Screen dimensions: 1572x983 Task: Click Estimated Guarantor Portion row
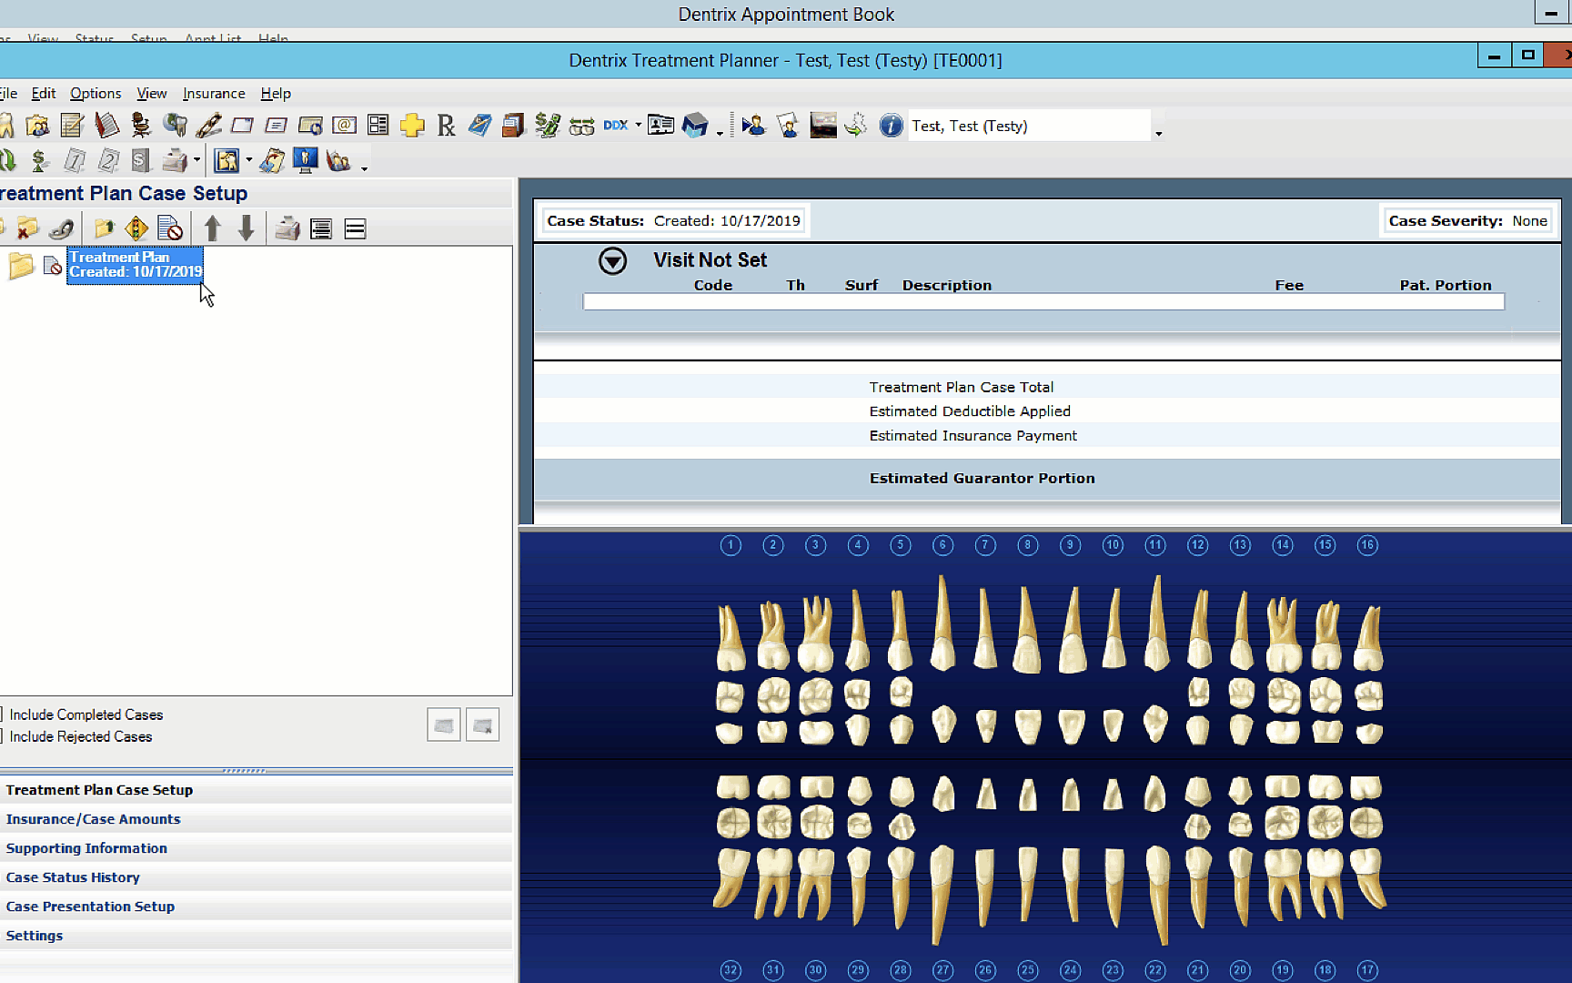(x=1047, y=478)
